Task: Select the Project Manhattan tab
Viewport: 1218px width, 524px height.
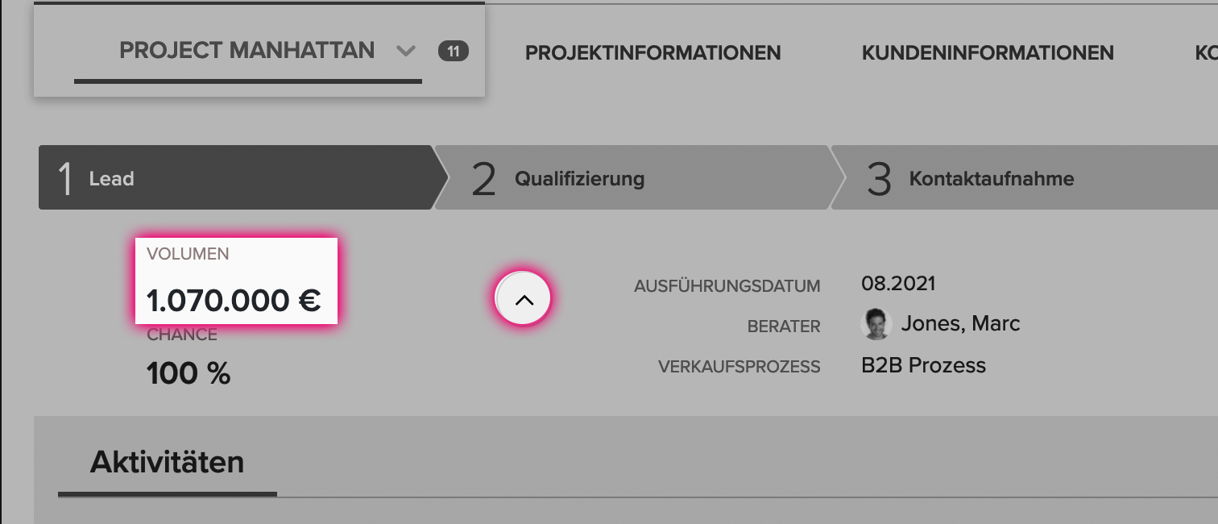Action: click(x=246, y=51)
